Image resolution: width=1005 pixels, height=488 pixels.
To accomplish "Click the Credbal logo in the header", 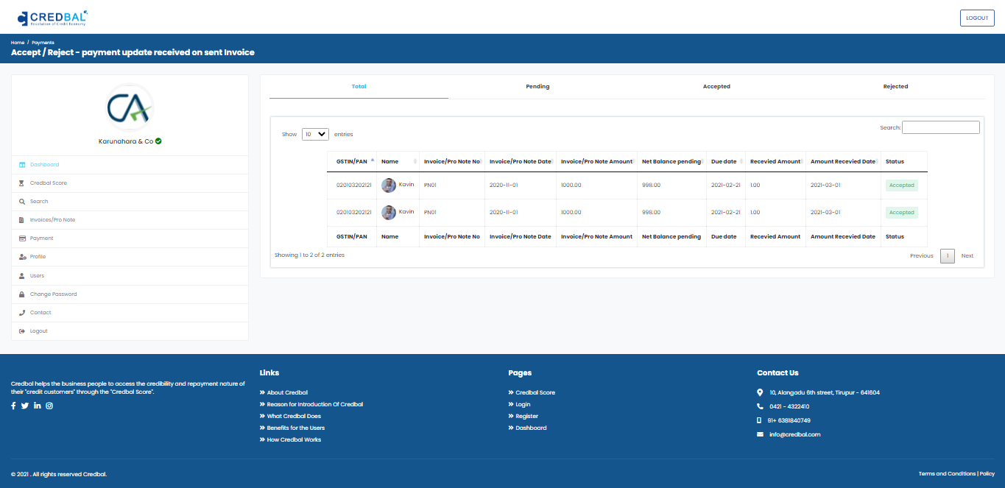I will click(x=53, y=18).
